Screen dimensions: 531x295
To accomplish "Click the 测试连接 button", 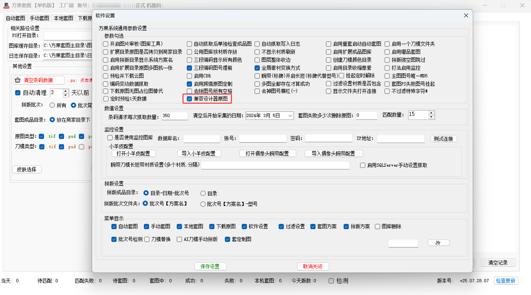I will point(444,139).
